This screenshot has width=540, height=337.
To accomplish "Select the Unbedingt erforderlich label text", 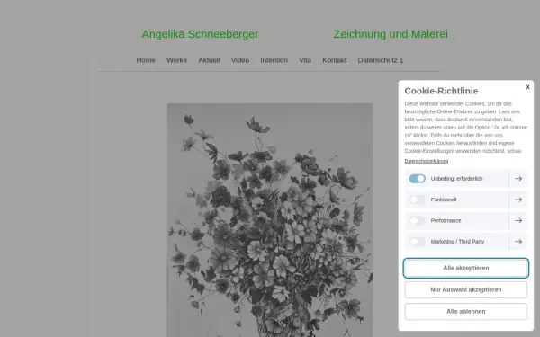I will coord(456,179).
